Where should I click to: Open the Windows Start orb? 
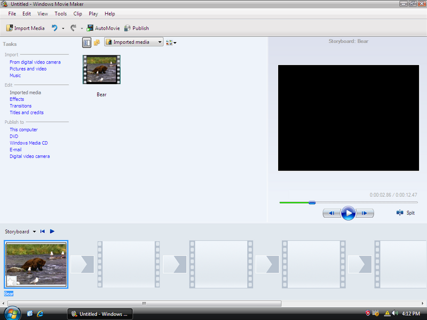pyautogui.click(x=12, y=314)
